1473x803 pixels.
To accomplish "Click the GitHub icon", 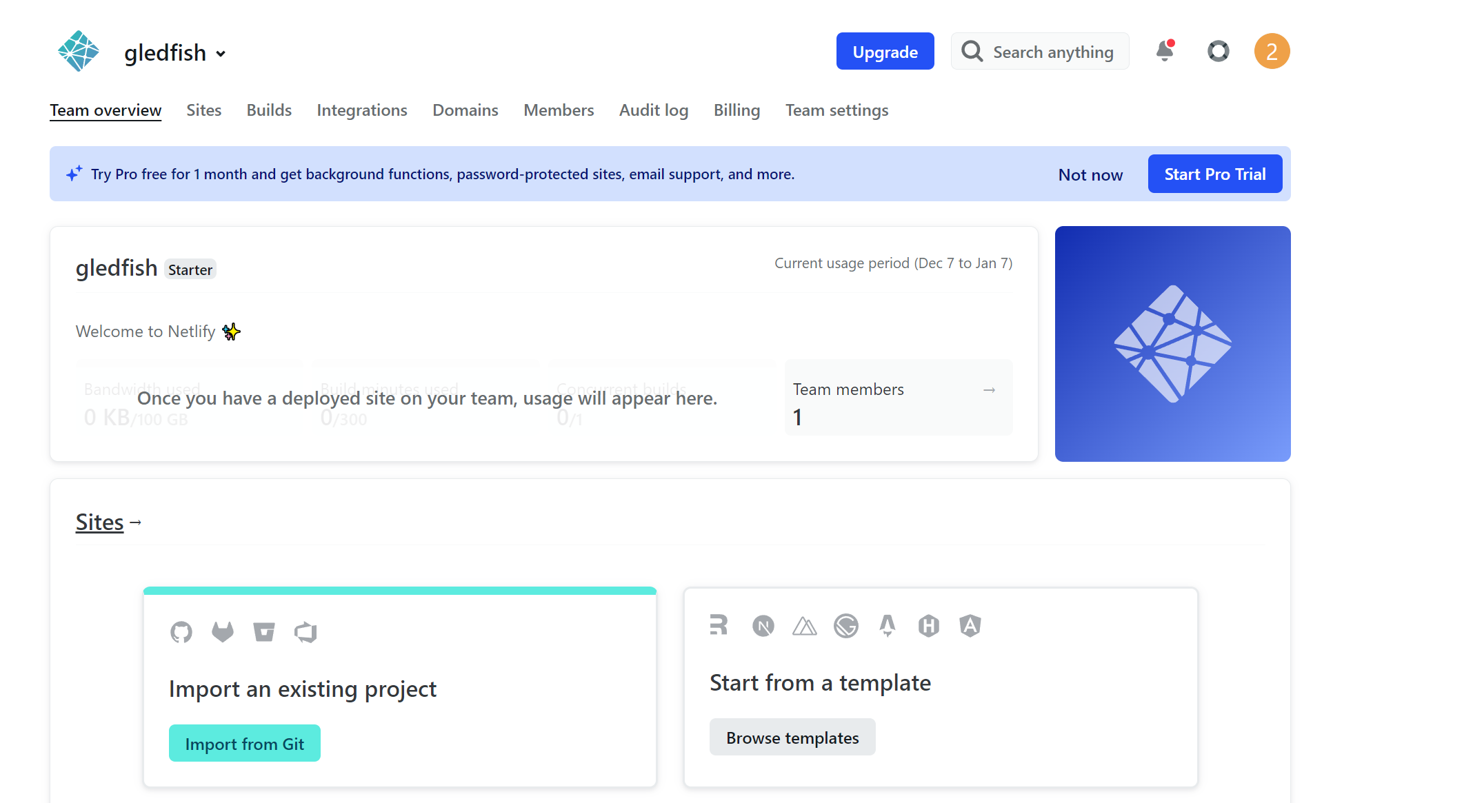I will pyautogui.click(x=181, y=632).
